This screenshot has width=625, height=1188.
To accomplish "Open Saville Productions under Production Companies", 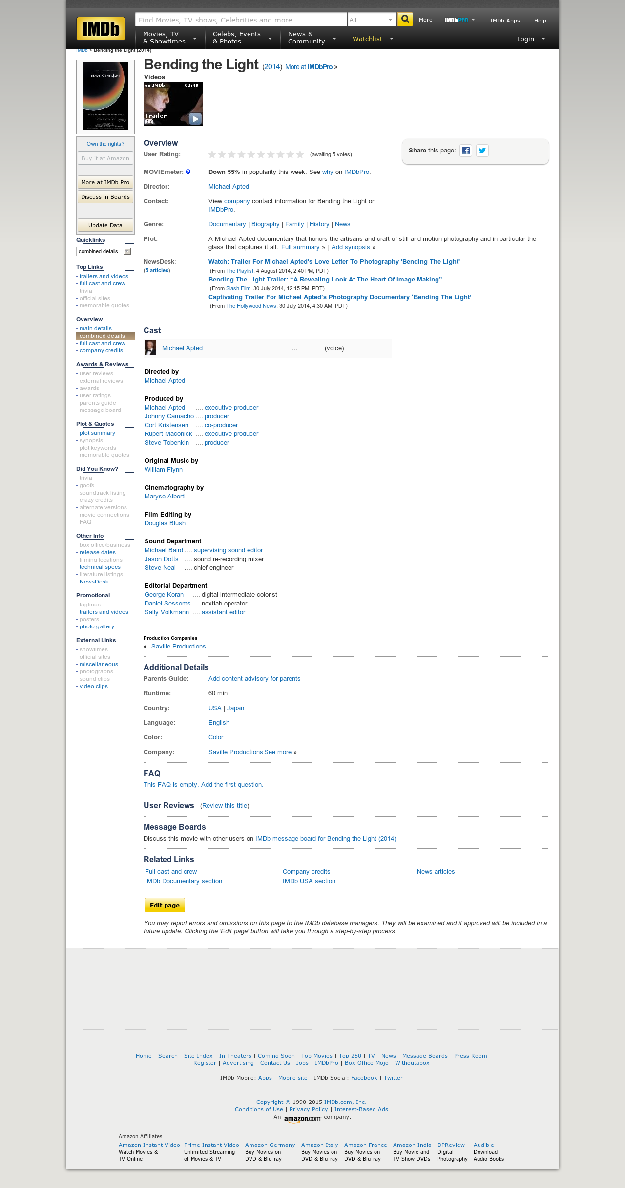I will [x=179, y=647].
